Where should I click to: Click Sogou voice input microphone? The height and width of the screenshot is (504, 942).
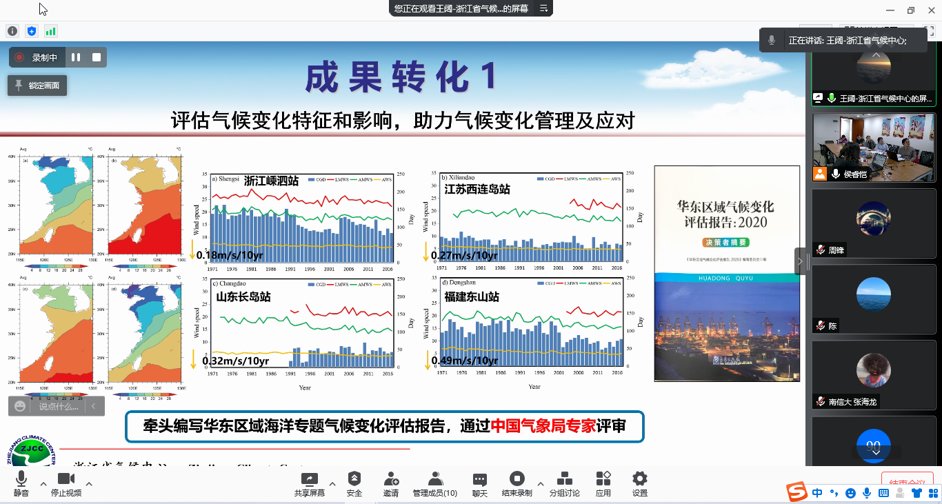[867, 493]
